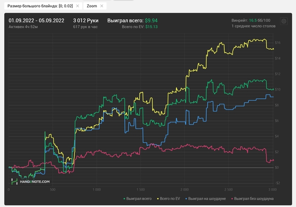Open the graph settings gear icon

(284, 21)
